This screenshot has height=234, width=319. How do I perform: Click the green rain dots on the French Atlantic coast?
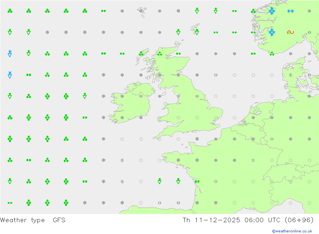coord(197,181)
